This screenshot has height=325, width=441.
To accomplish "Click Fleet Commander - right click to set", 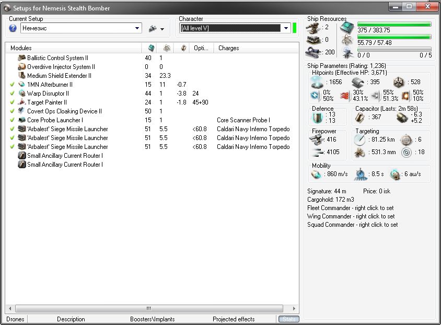I will pos(350,208).
